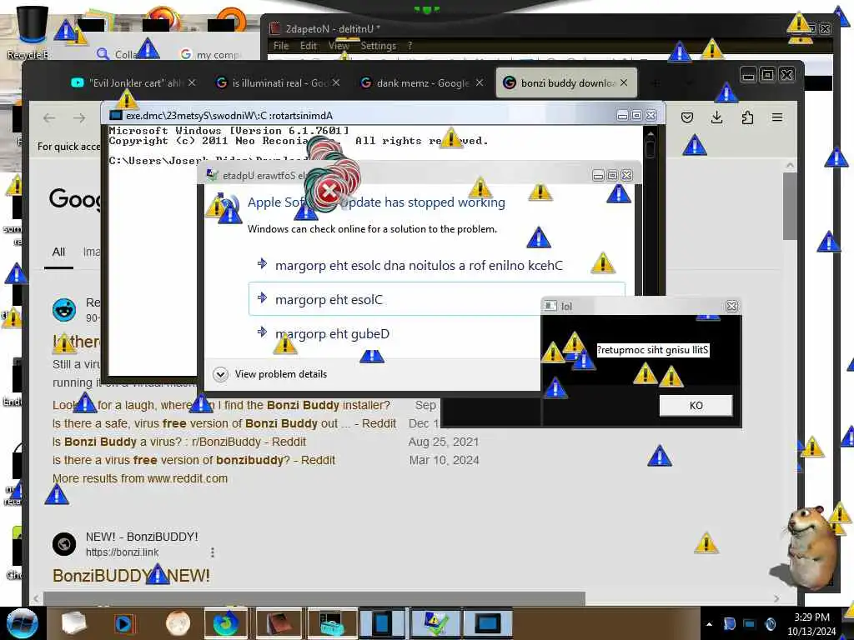Click the network icon in system tray
Image resolution: width=854 pixels, height=640 pixels.
click(750, 623)
